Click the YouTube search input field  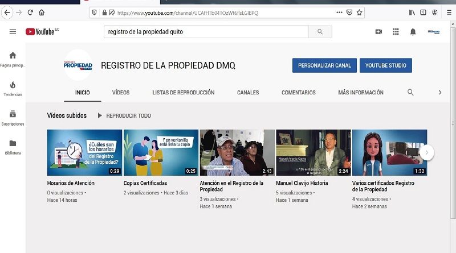click(x=207, y=32)
